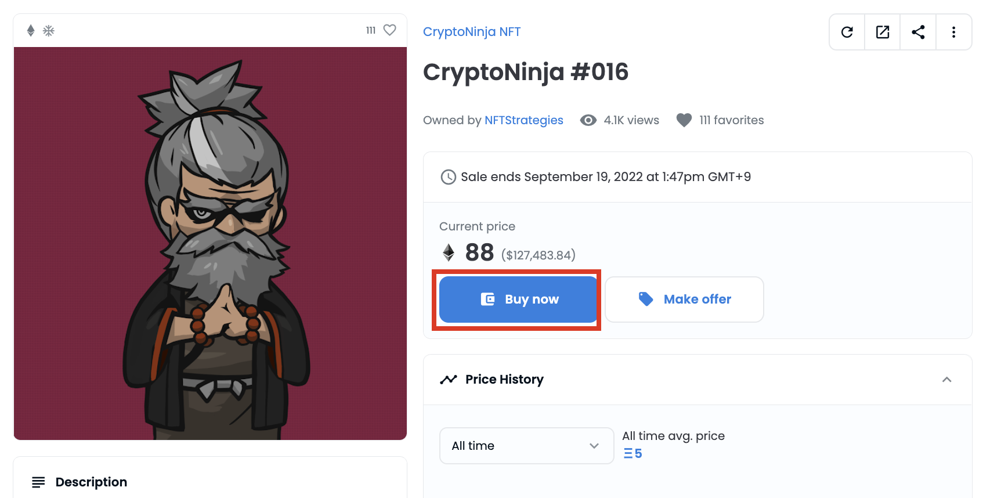Open the All time dropdown
The image size is (983, 498).
click(x=526, y=446)
